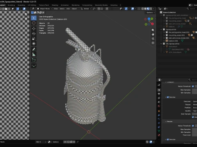Image resolution: width=197 pixels, height=147 pixels.
Task: Open the Physics properties tab
Action: pos(159,123)
